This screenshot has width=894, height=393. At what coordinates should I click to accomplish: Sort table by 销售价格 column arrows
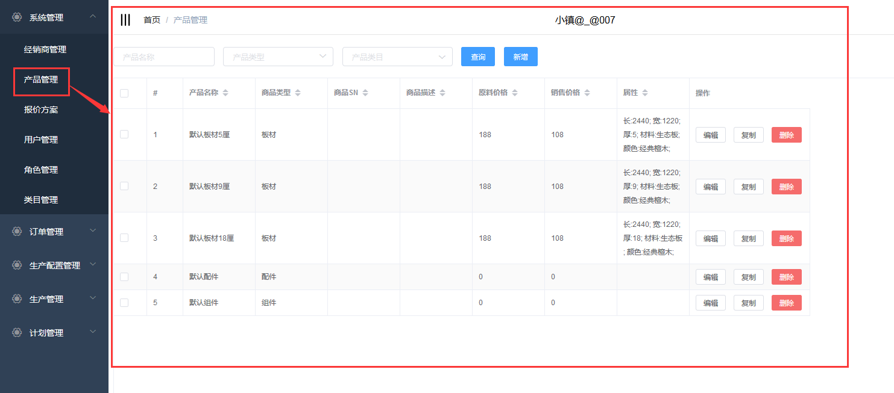pos(587,93)
